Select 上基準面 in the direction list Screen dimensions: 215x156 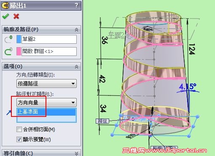pyautogui.click(x=46, y=112)
